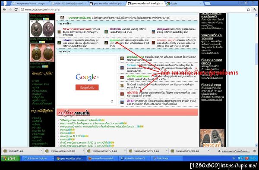
Task: Click the icon beside the เช่าพระ category
Action: tap(59, 43)
